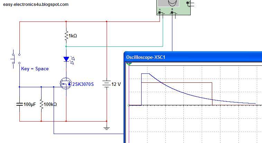
Task: Click the Oscilloscope-XSC1 window title bar
Action: point(193,57)
